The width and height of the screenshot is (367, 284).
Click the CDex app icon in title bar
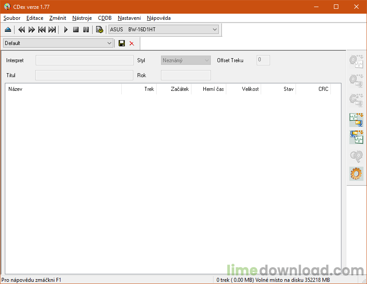point(7,7)
